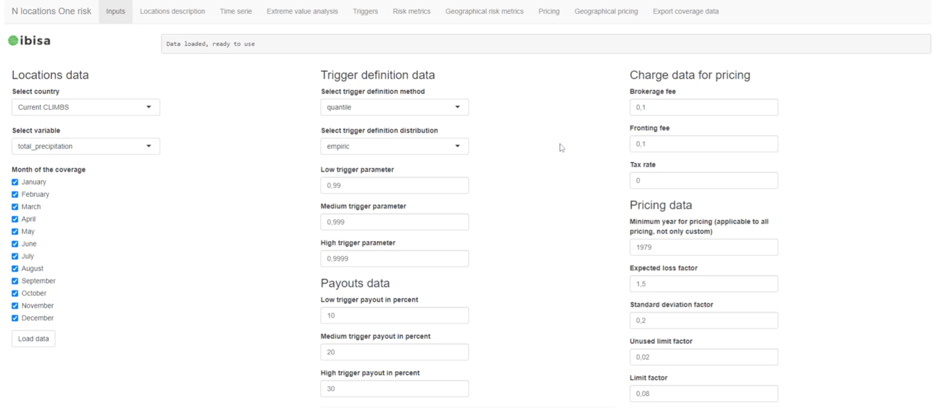933x413 pixels.
Task: Click the 'Pricing data' heading
Action: click(x=661, y=205)
